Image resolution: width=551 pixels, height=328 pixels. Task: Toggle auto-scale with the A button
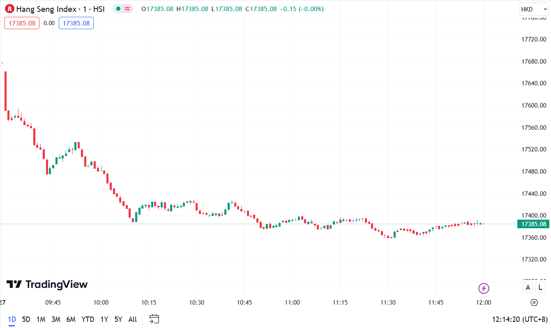click(528, 287)
